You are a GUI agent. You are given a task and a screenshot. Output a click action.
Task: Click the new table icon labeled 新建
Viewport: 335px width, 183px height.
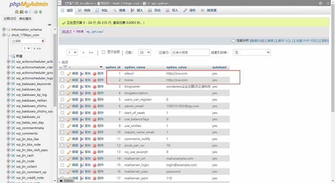(13, 56)
